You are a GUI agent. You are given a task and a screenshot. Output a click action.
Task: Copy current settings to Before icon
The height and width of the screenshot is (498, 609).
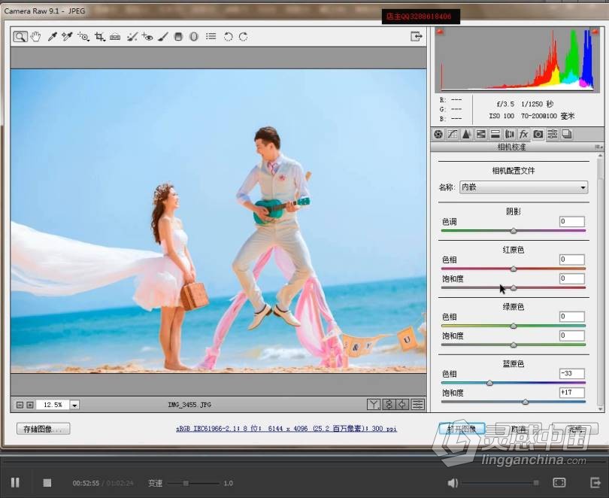[x=403, y=405]
